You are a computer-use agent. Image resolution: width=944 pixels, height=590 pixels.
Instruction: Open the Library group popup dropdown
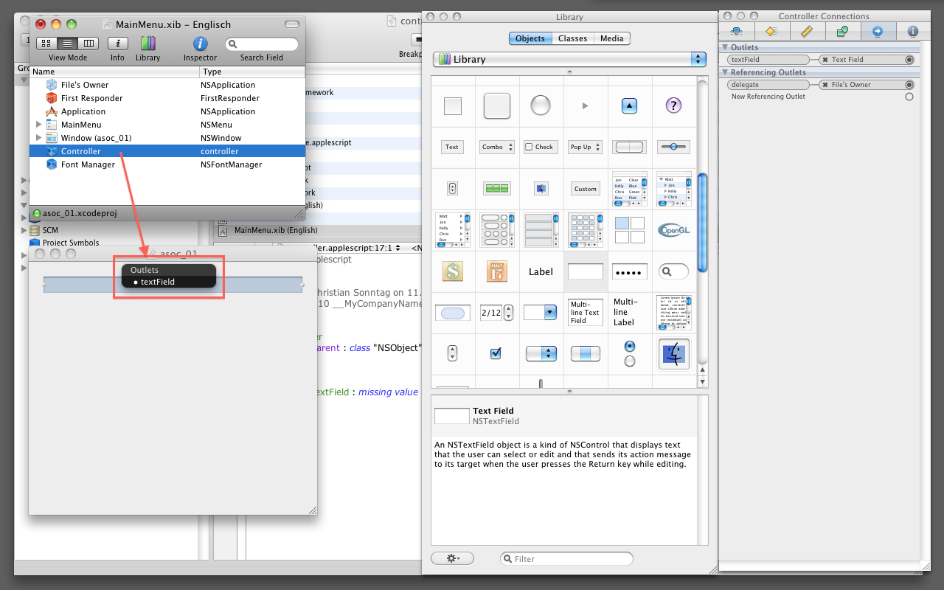pyautogui.click(x=569, y=59)
